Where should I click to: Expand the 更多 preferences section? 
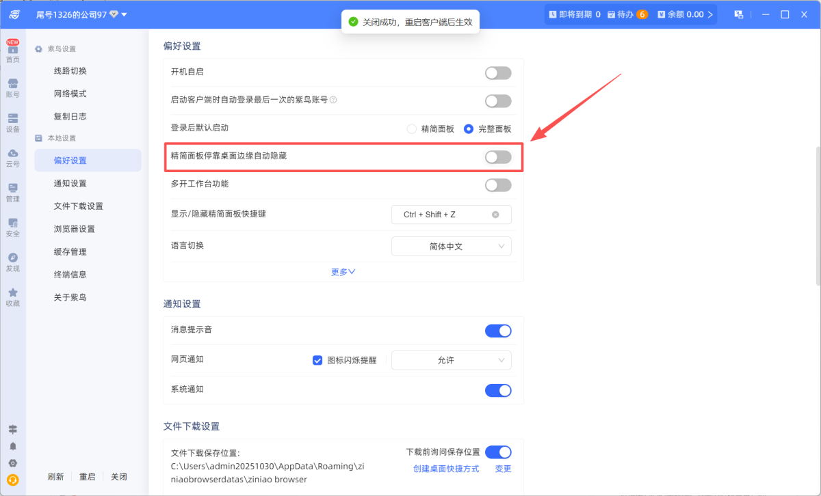[343, 272]
